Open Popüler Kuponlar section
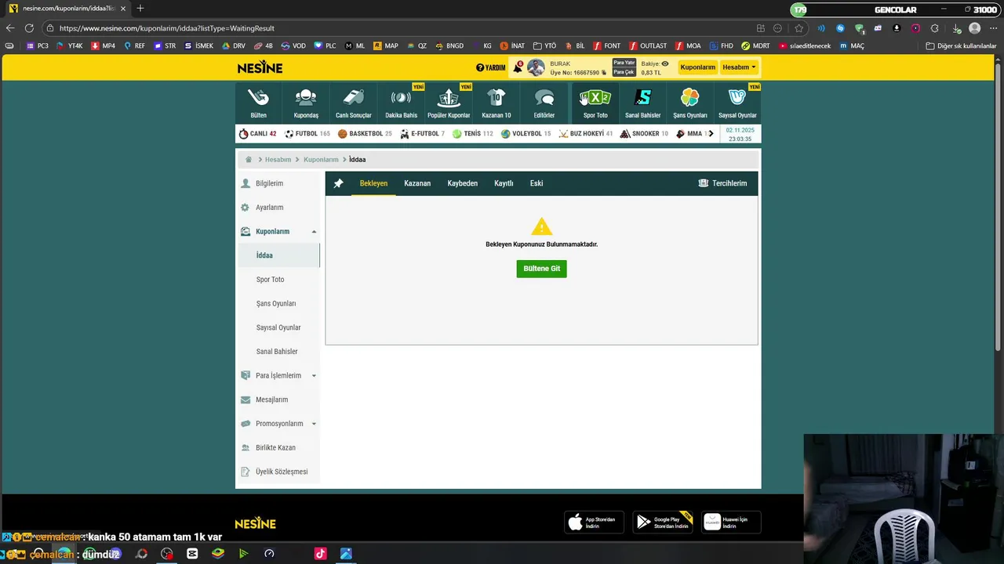This screenshot has height=564, width=1004. click(449, 103)
